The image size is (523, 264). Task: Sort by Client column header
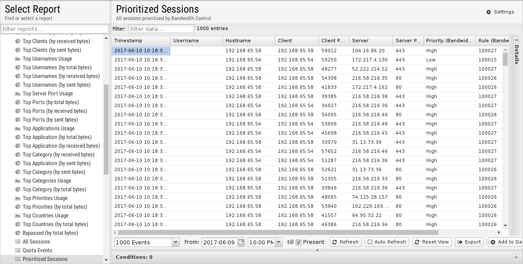297,41
